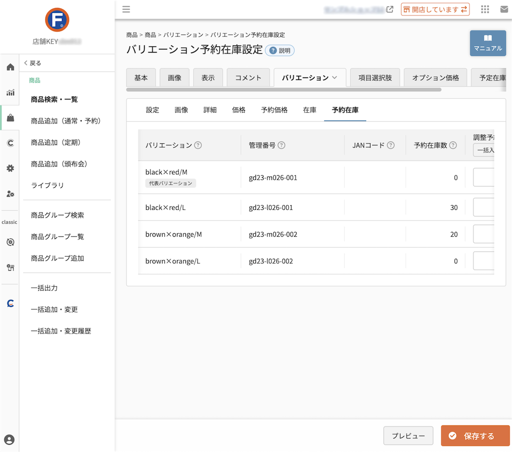The image size is (512, 452).
Task: Switch to the 項目選択肢 tab
Action: [375, 77]
